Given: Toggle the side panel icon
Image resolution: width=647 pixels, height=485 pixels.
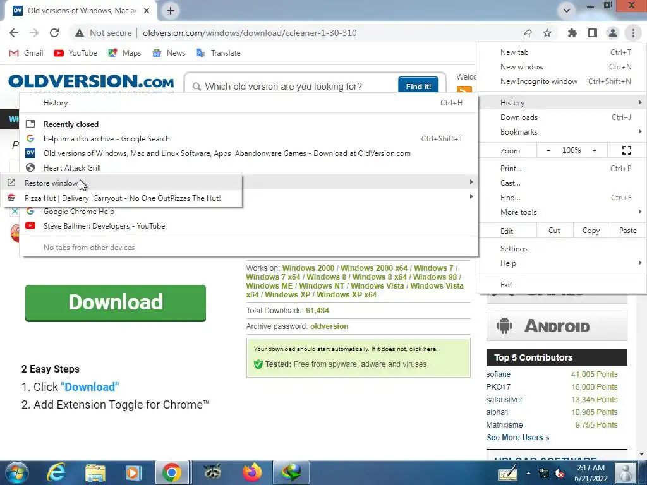Looking at the screenshot, I should click(x=593, y=33).
